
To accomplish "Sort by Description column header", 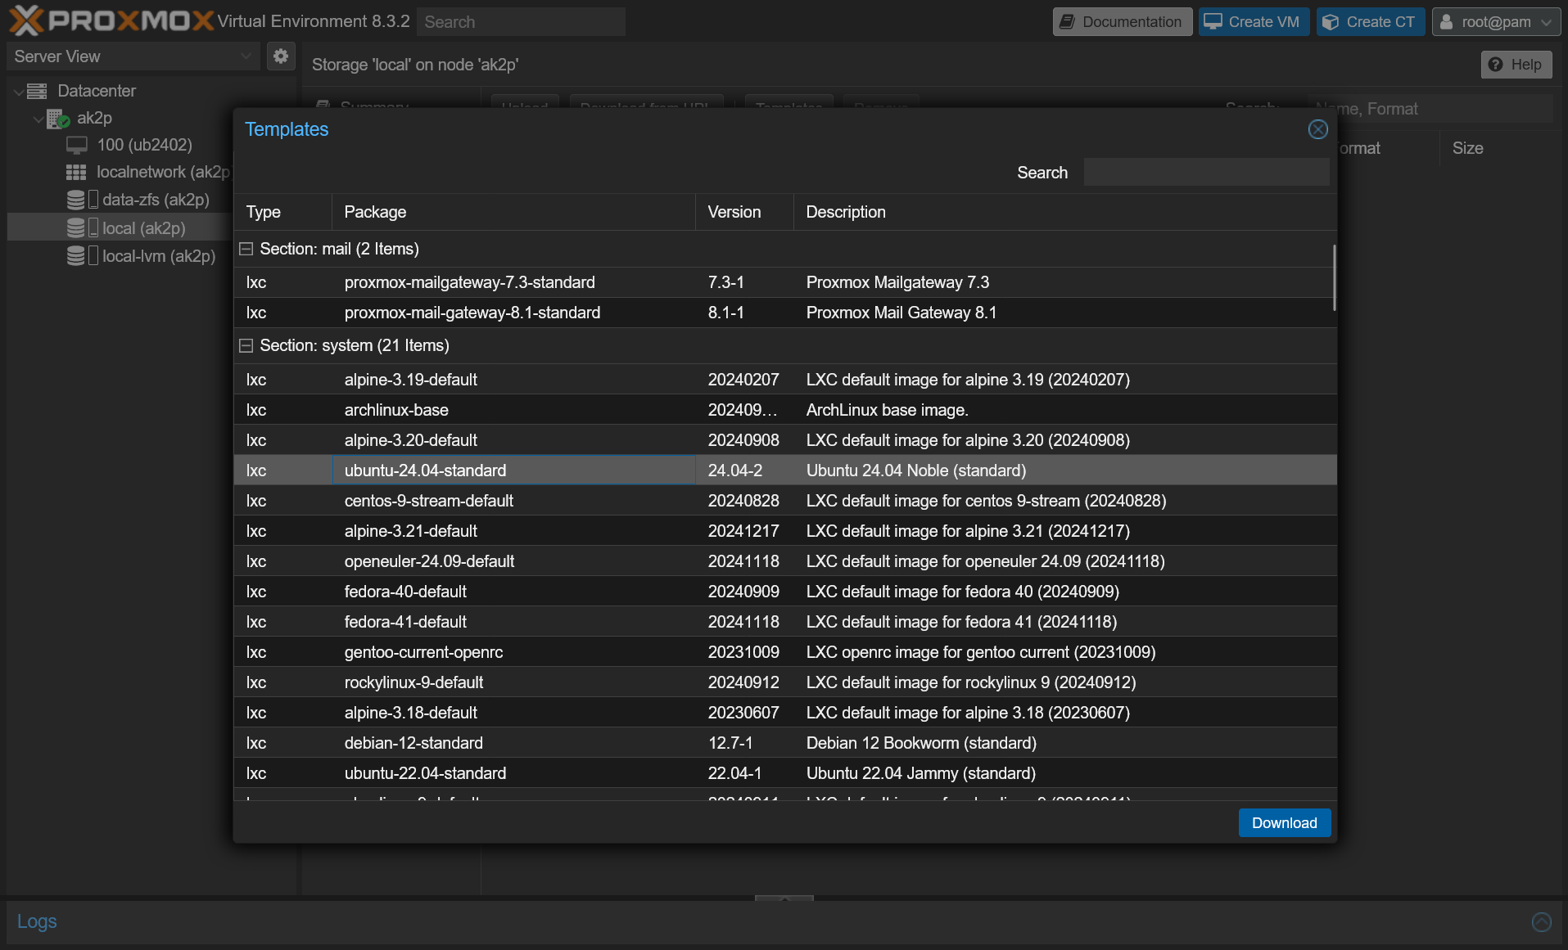I will (1064, 212).
